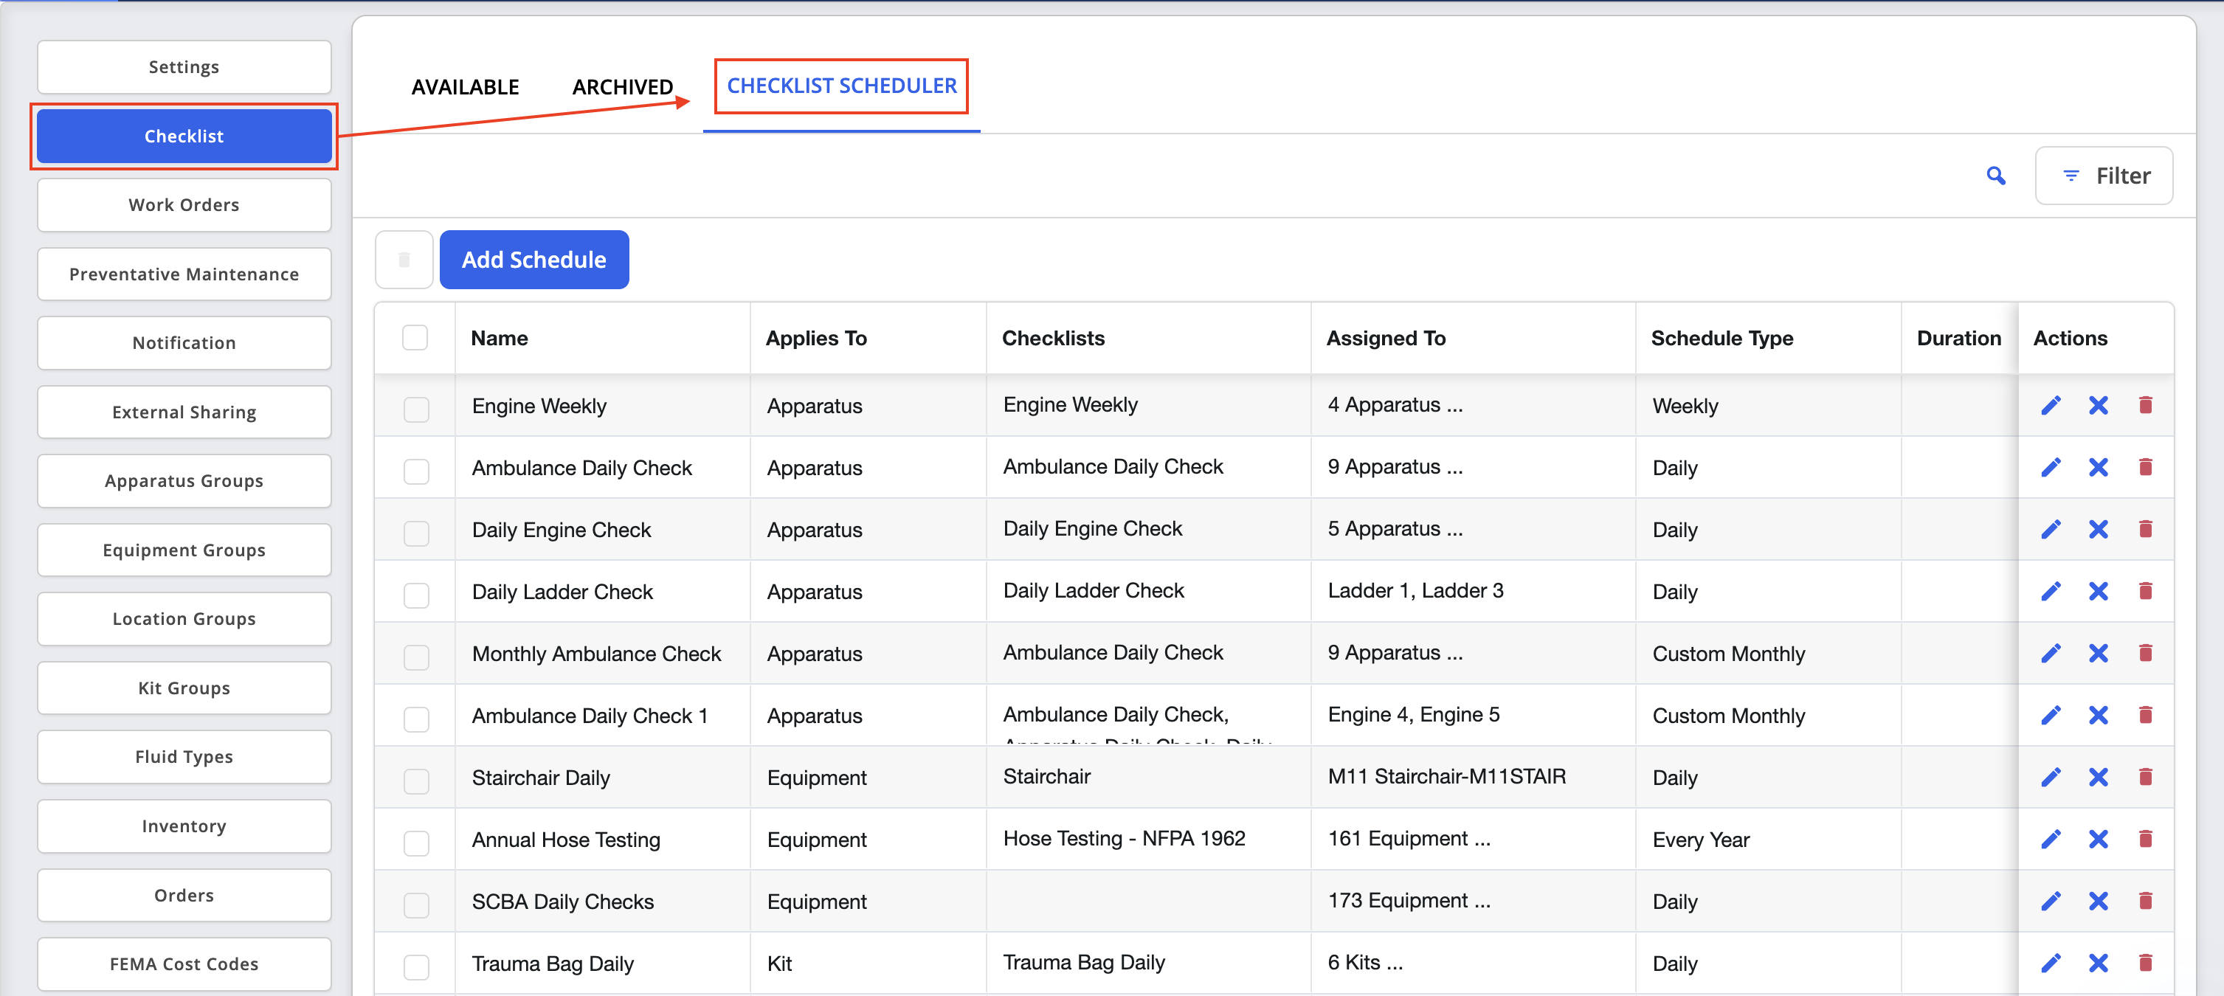Click X icon for Stairchair Daily row

click(x=2098, y=778)
